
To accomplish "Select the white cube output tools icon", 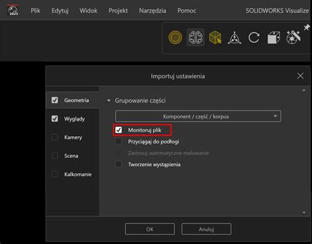I will click(274, 37).
